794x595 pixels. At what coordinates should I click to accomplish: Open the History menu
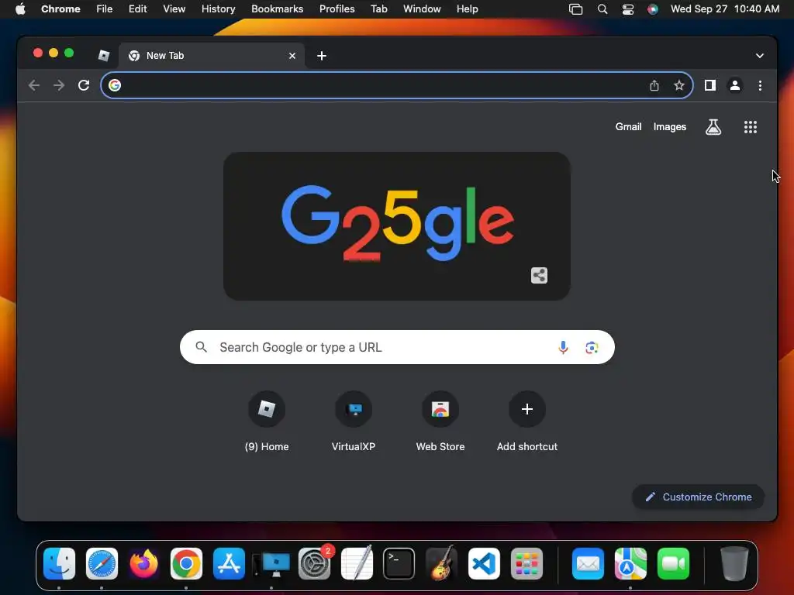[218, 9]
